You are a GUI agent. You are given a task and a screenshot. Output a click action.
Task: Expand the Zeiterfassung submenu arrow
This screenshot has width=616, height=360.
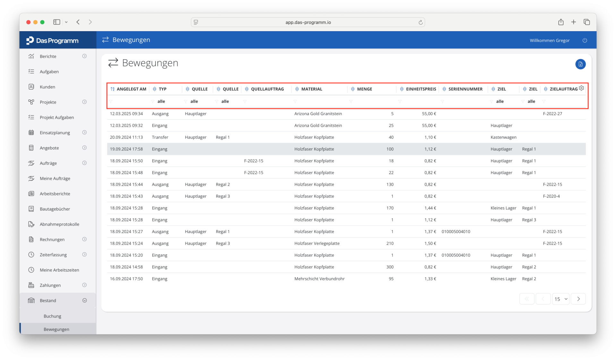coord(84,255)
